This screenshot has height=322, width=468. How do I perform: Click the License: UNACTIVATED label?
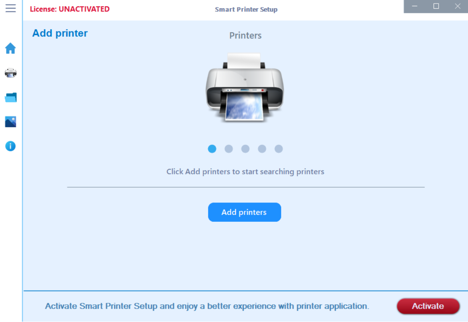click(x=70, y=9)
